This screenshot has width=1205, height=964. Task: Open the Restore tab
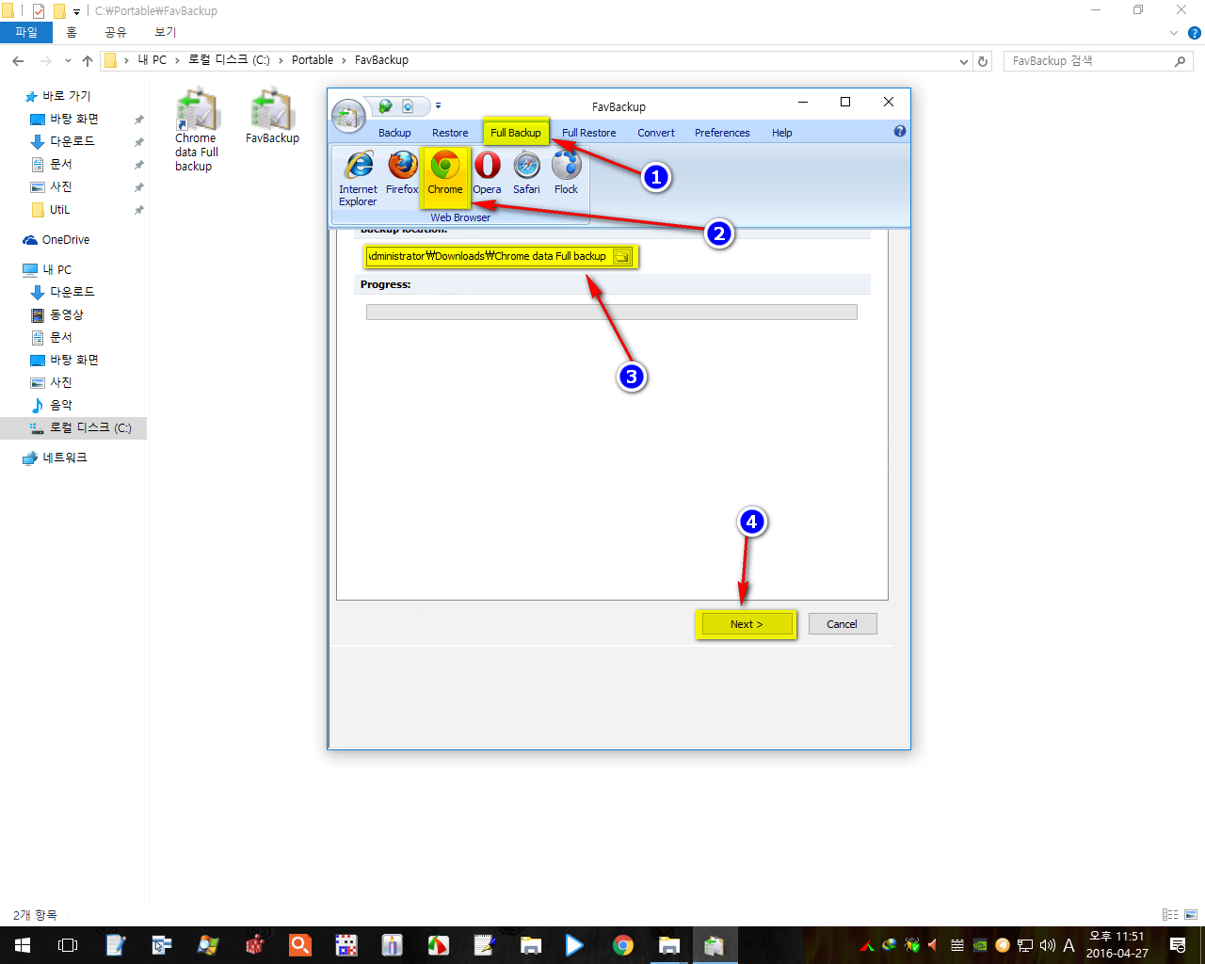pyautogui.click(x=450, y=133)
